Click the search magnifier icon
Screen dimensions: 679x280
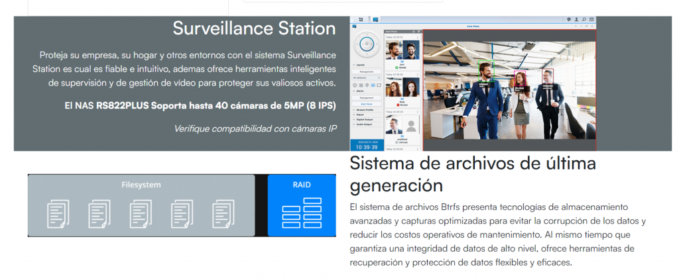(584, 20)
